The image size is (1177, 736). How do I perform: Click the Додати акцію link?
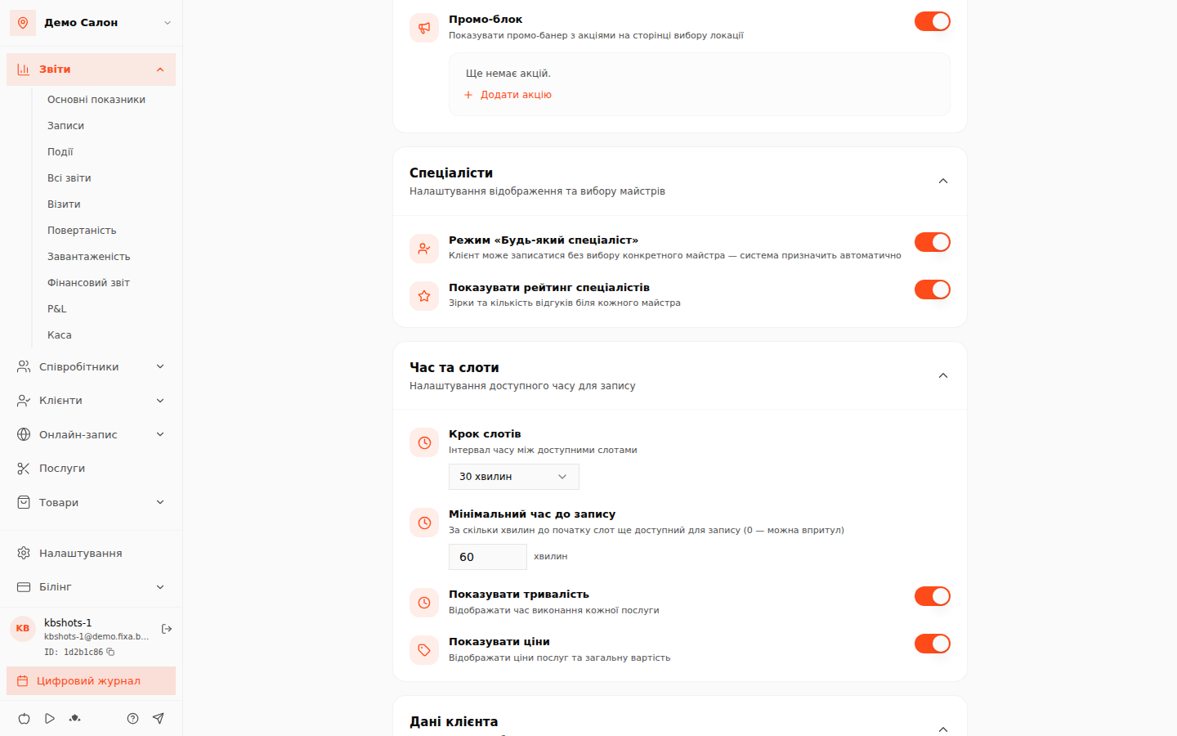(x=508, y=95)
